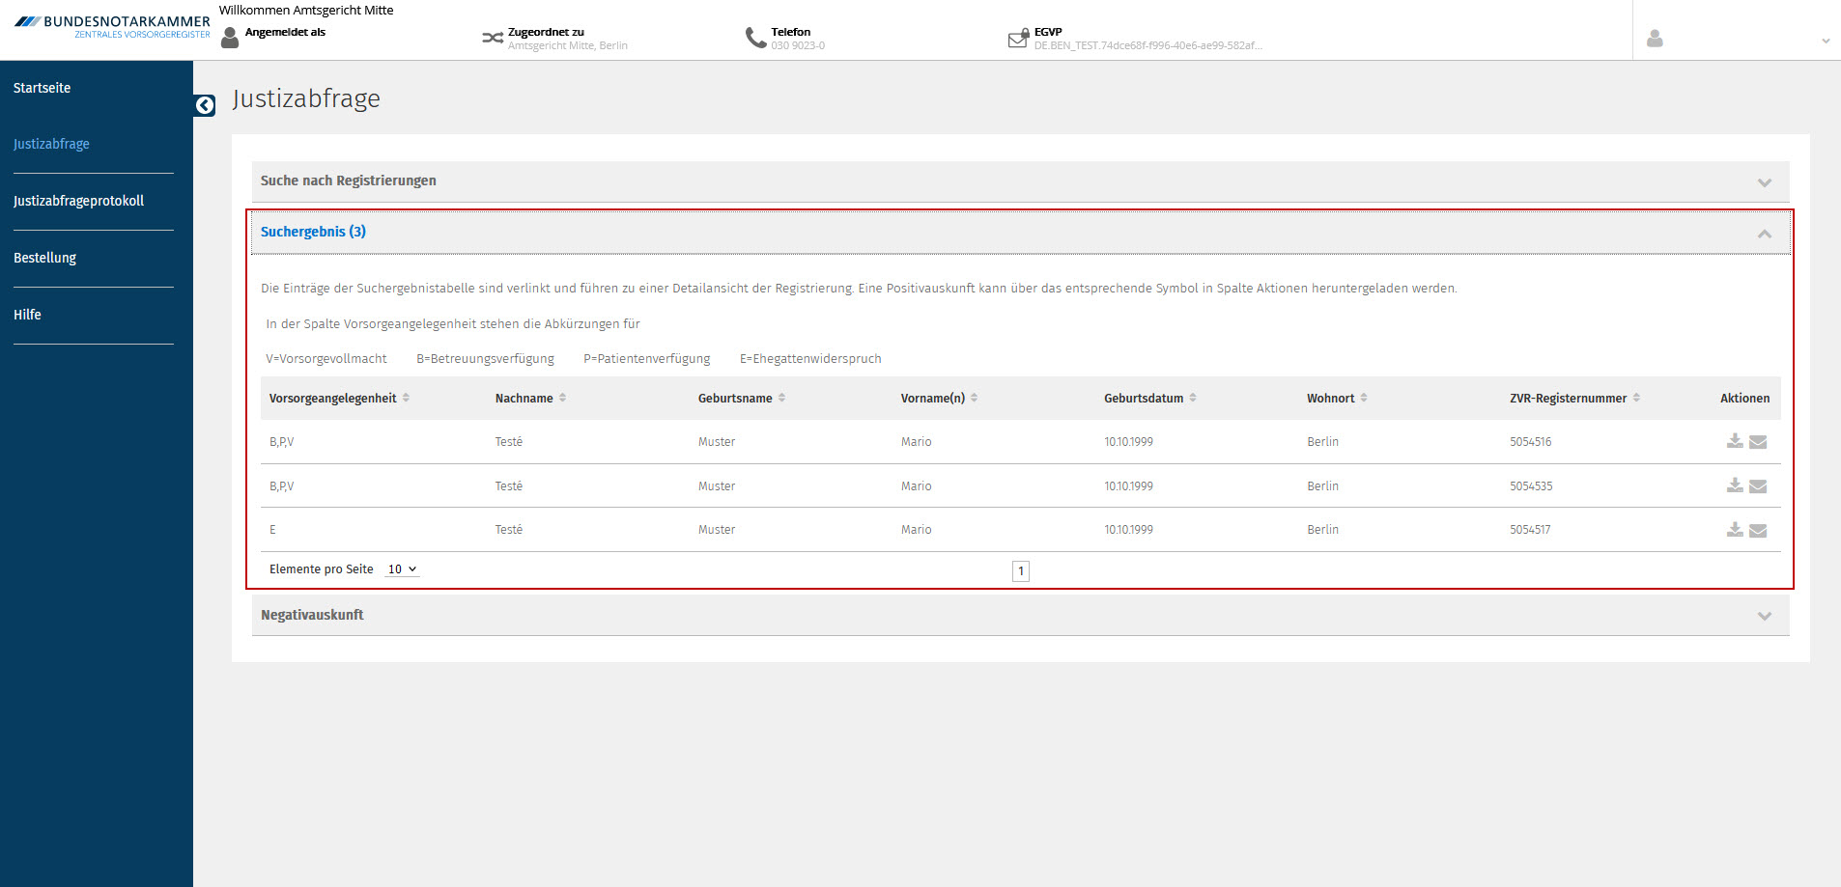Click the Suchergebnis (3) heading text
The width and height of the screenshot is (1841, 887).
coord(313,232)
